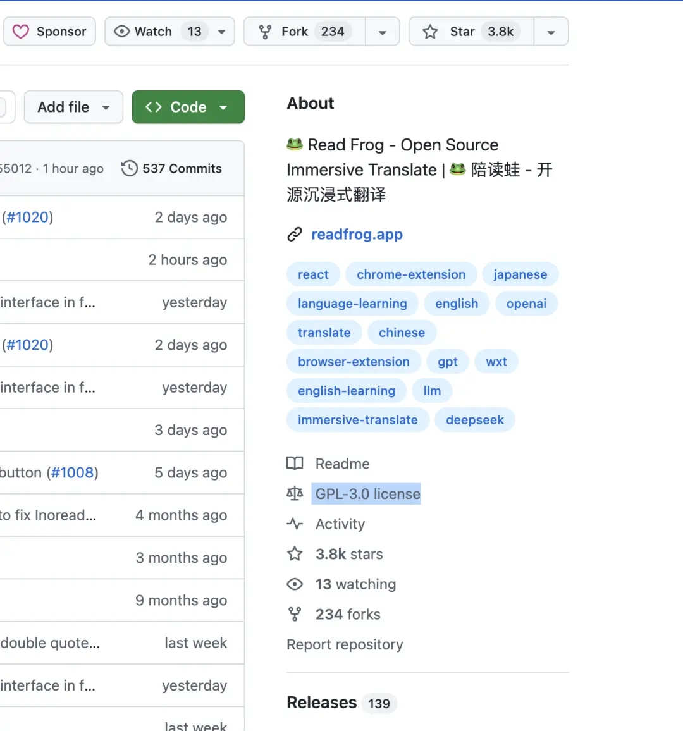Click the Watch eye icon

pyautogui.click(x=122, y=32)
